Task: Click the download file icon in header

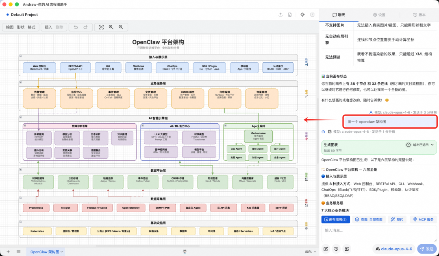Action: tap(290, 15)
